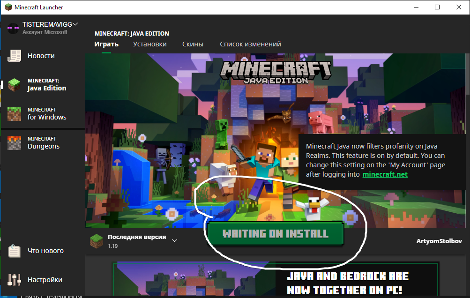
Task: Click the 1.19 version number
Action: click(113, 246)
